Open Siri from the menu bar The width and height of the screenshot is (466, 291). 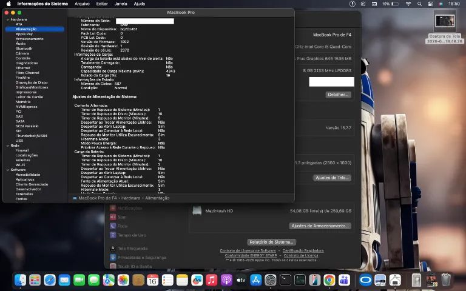(x=441, y=4)
